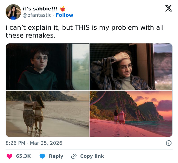
Task: Click the flaming heart emoji beside name
Action: coord(63,9)
